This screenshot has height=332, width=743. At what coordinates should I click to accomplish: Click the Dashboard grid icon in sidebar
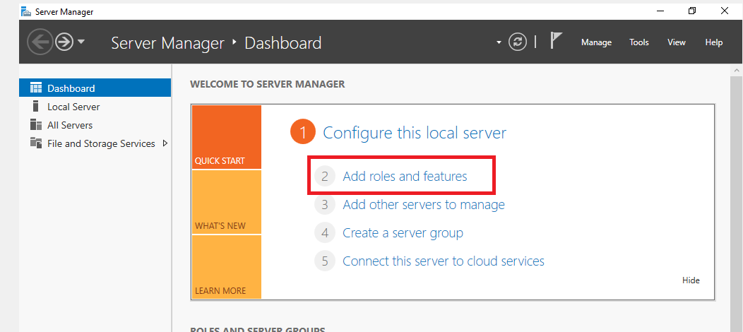36,88
